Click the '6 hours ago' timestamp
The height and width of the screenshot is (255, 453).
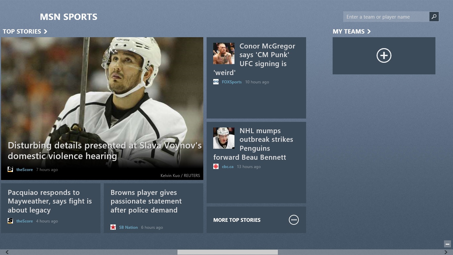(152, 227)
